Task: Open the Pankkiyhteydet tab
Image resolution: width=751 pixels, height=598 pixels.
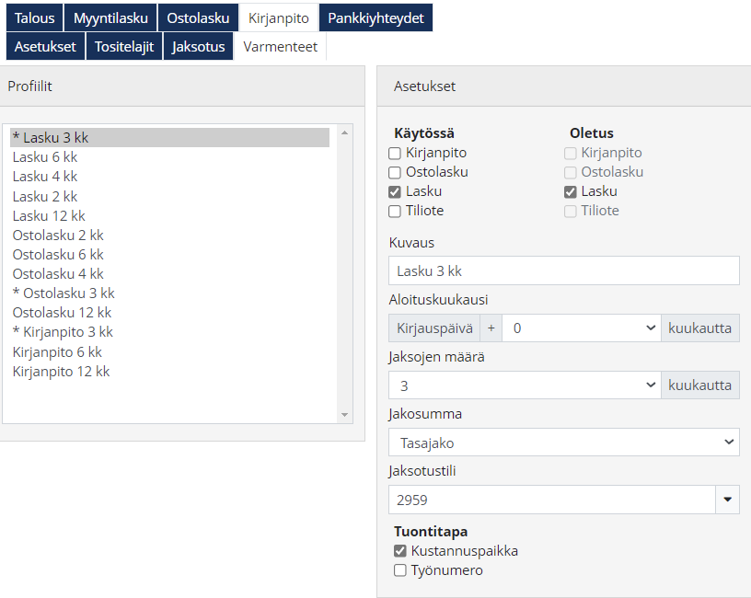Action: [x=375, y=17]
